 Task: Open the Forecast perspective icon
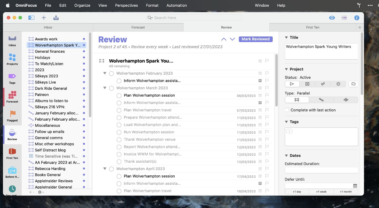click(12, 97)
